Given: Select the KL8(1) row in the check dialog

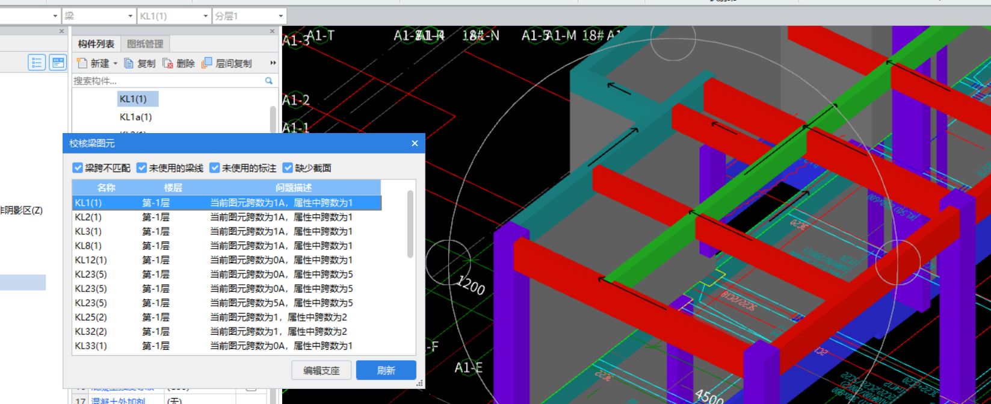Looking at the screenshot, I should coord(227,246).
